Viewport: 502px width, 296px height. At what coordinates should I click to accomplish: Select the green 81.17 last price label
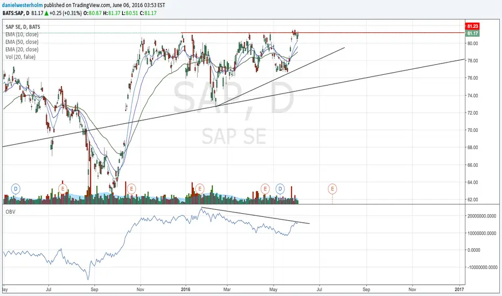[x=472, y=33]
